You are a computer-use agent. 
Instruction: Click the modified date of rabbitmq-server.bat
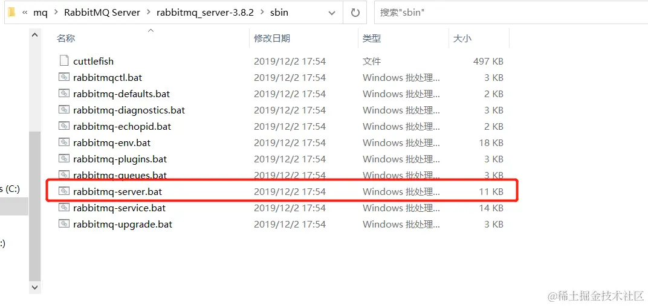tap(290, 191)
